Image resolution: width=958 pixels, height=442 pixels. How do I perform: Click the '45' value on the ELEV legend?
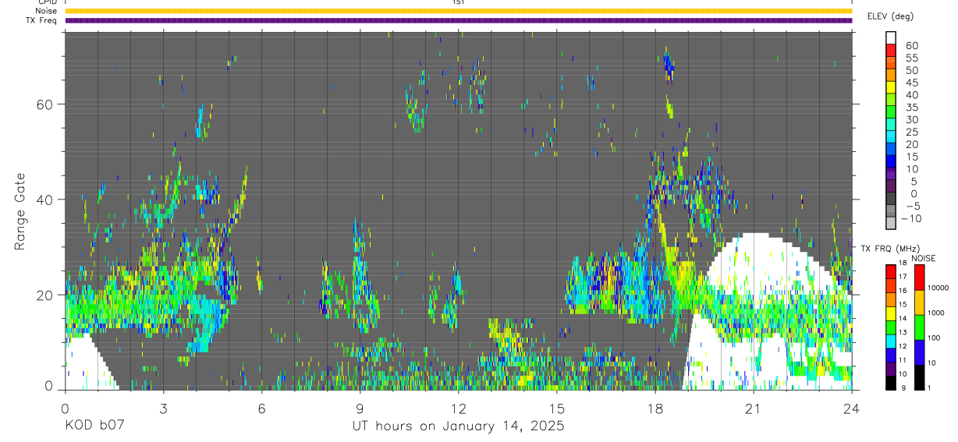coord(912,83)
